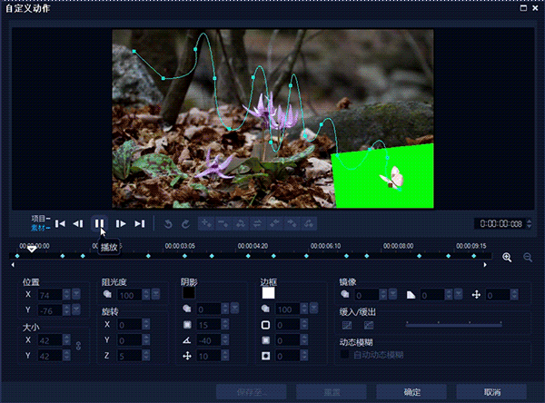Open the black 阴影 color swatch
This screenshot has width=545, height=403.
[x=189, y=293]
